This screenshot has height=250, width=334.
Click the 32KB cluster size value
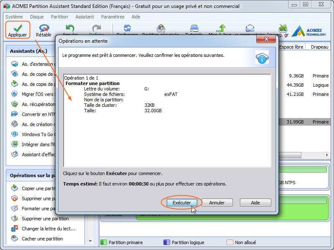click(x=149, y=105)
